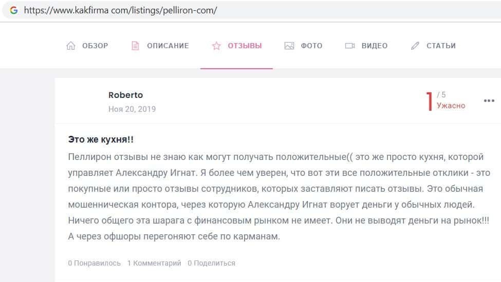
Task: Click the camera icon beside ВИДЕО
Action: pos(350,46)
